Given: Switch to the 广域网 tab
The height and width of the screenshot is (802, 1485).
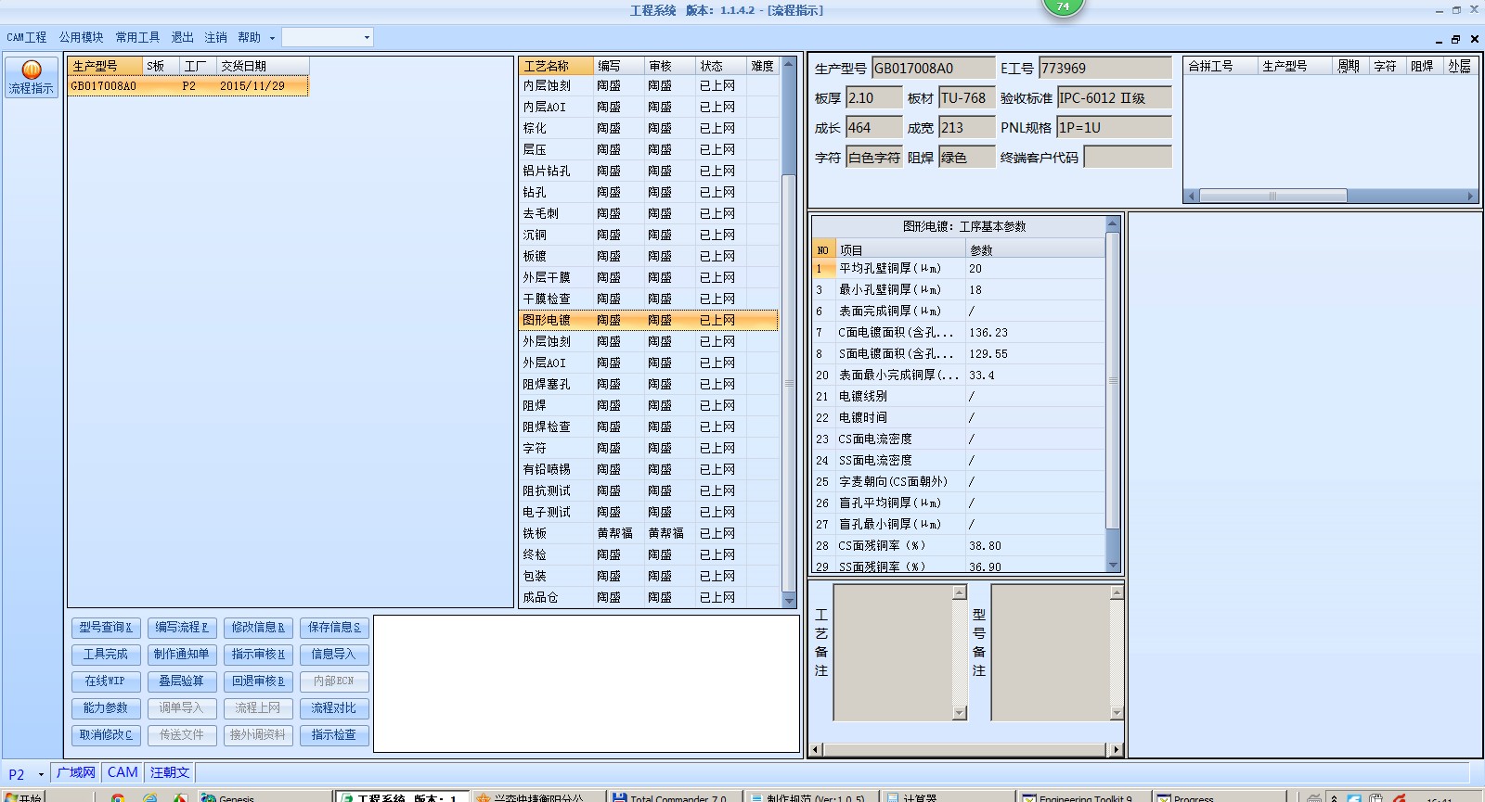Looking at the screenshot, I should [75, 772].
